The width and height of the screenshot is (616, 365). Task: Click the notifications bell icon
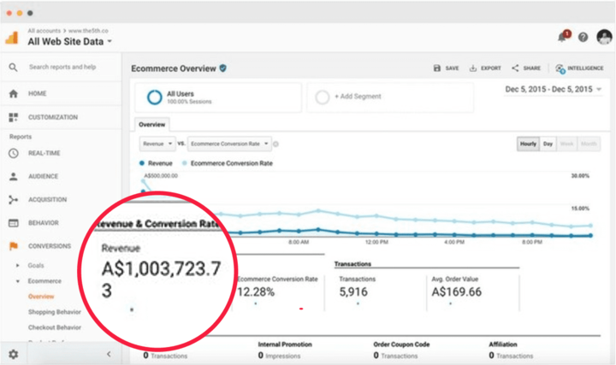click(x=562, y=37)
